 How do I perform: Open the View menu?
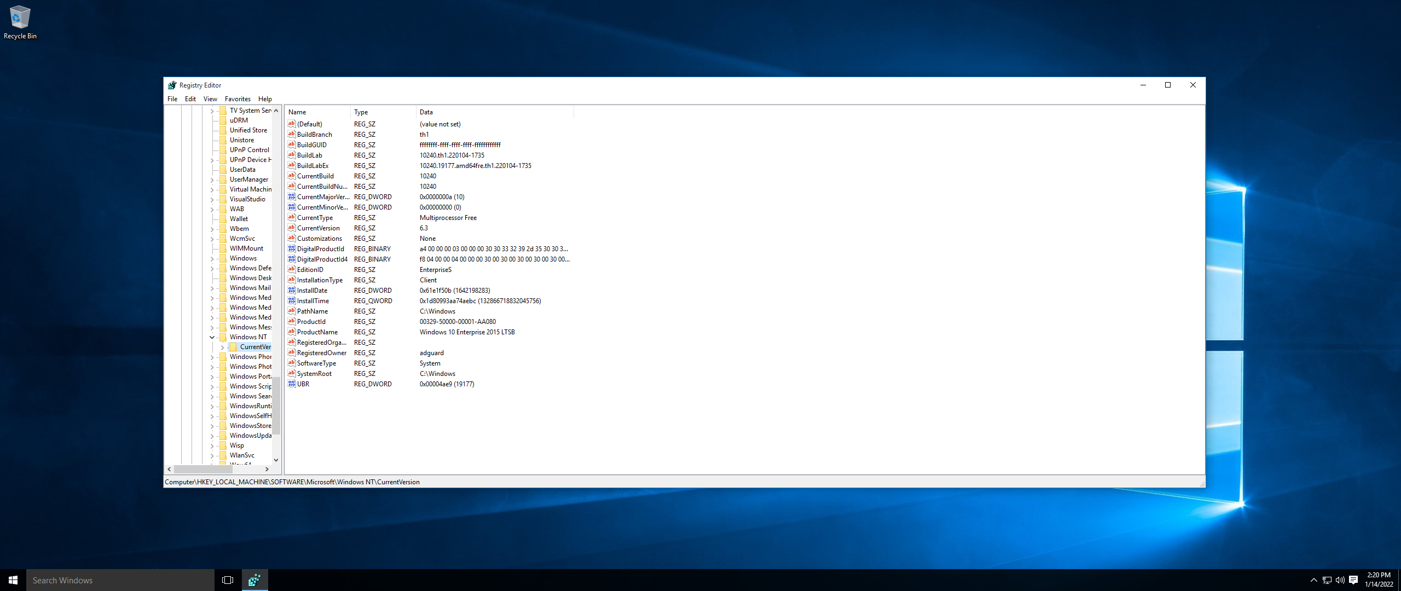210,99
